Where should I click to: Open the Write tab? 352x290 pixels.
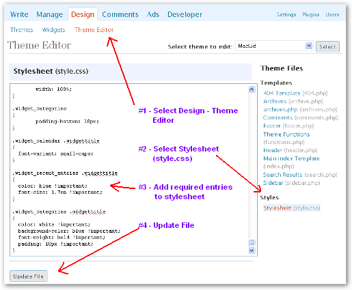(x=19, y=14)
